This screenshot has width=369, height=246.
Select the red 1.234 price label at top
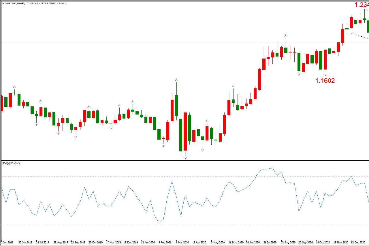(362, 5)
